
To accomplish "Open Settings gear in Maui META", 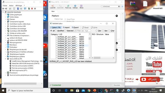I will click(75, 6).
